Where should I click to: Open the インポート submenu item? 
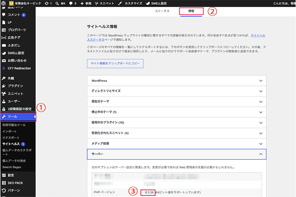click(9, 131)
